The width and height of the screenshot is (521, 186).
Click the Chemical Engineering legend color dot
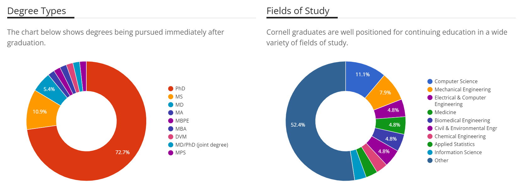430,137
